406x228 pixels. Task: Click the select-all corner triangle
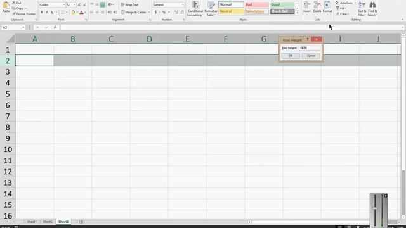click(x=10, y=39)
